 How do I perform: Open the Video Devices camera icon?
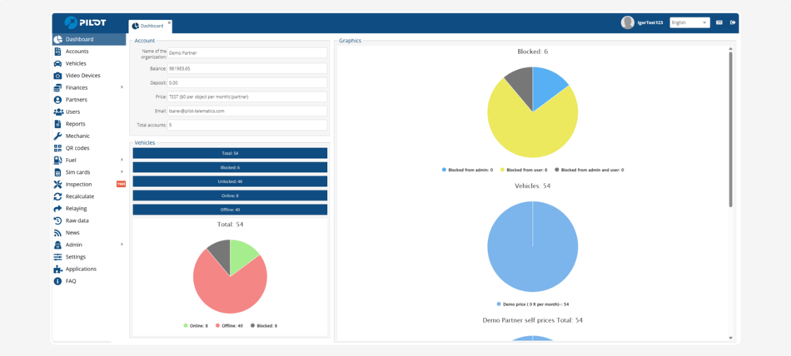pos(57,76)
